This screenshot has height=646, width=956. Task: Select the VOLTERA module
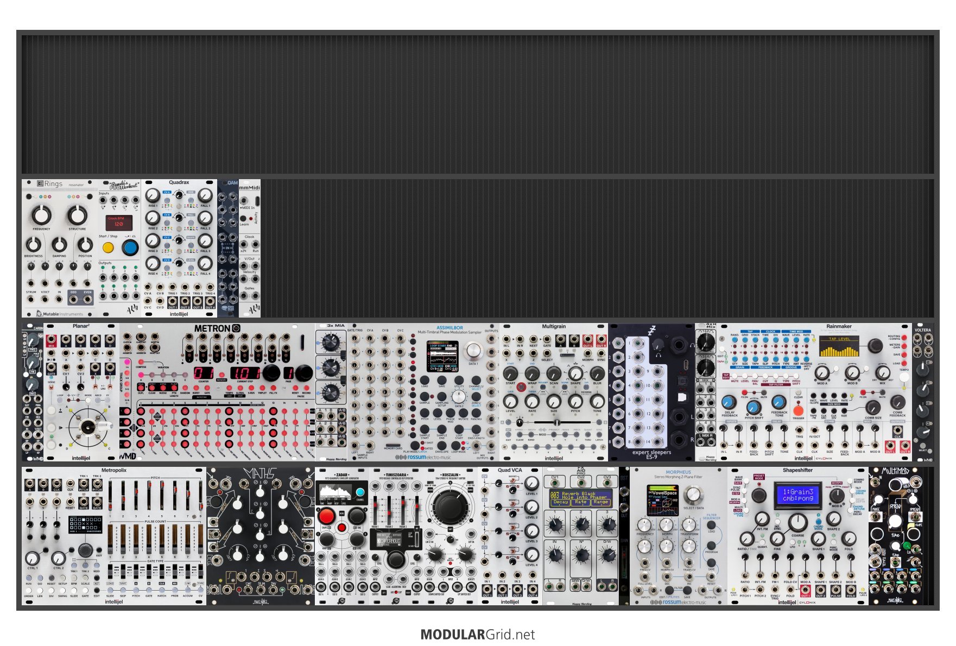click(923, 393)
